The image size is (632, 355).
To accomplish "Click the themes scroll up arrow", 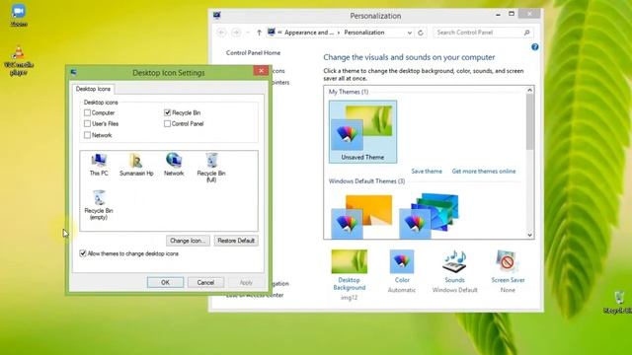I will tap(529, 90).
